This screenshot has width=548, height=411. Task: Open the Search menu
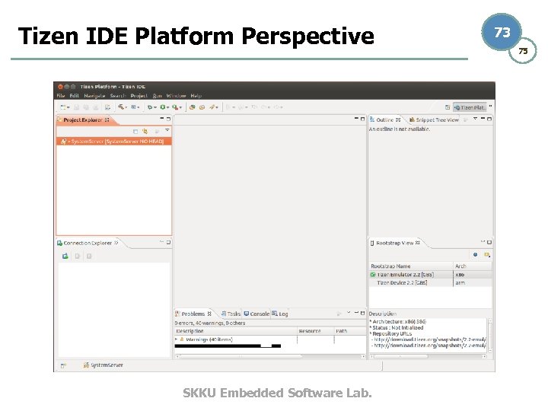(118, 95)
